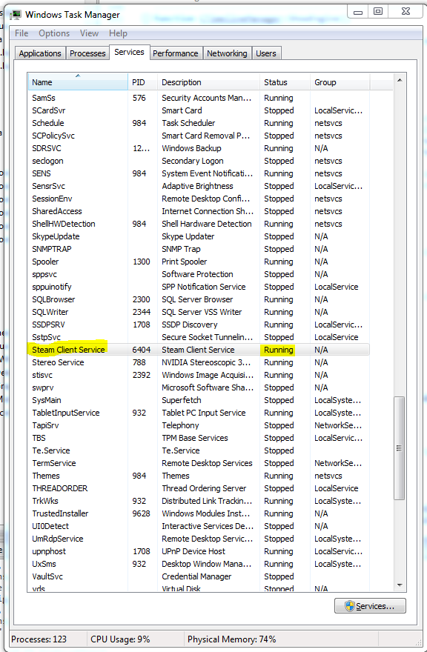Select the Services tab

coord(129,52)
